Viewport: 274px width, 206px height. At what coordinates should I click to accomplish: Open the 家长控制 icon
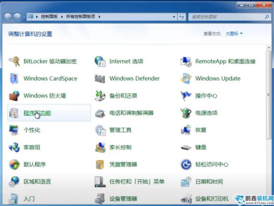point(100,147)
